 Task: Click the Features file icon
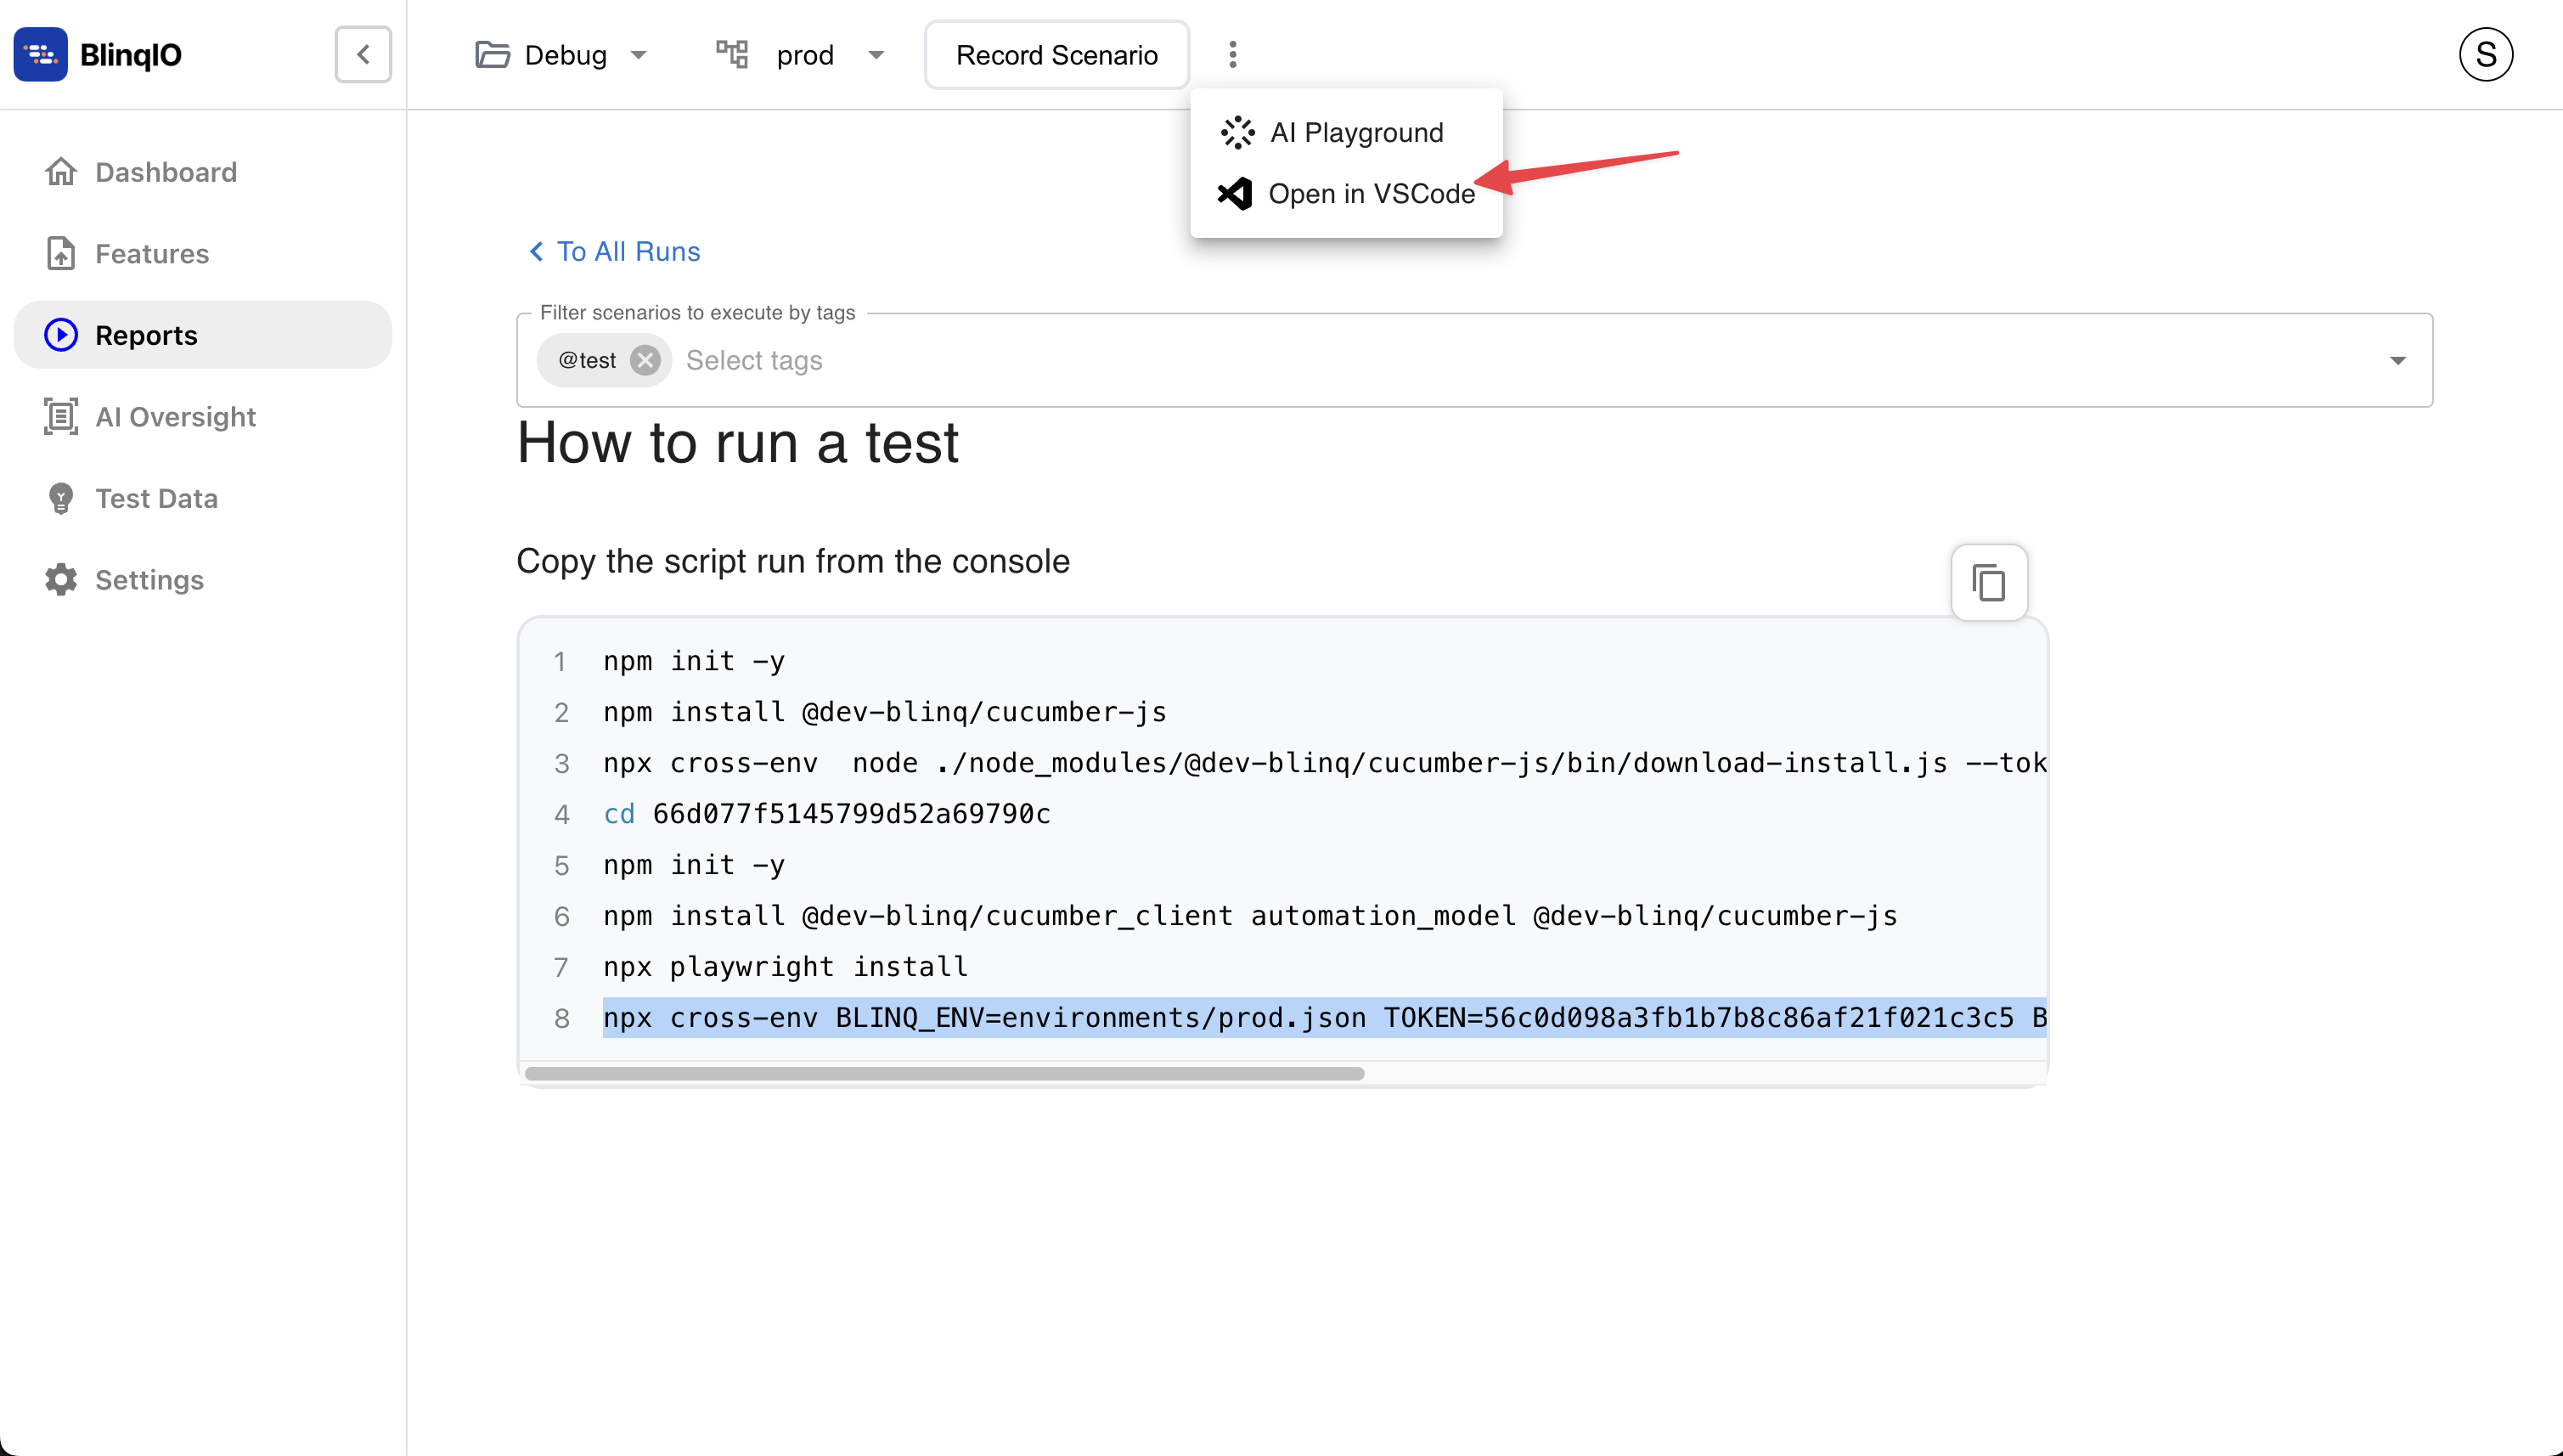click(x=61, y=253)
